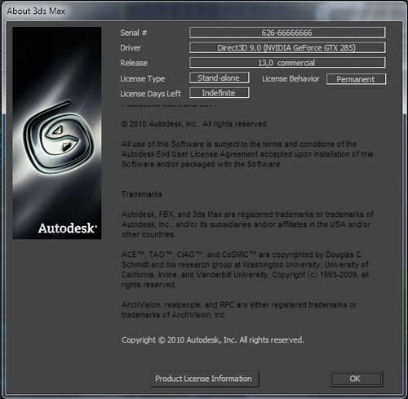Viewport: 408px width, 399px height.
Task: Click the Trademarks heading text
Action: pyautogui.click(x=142, y=194)
